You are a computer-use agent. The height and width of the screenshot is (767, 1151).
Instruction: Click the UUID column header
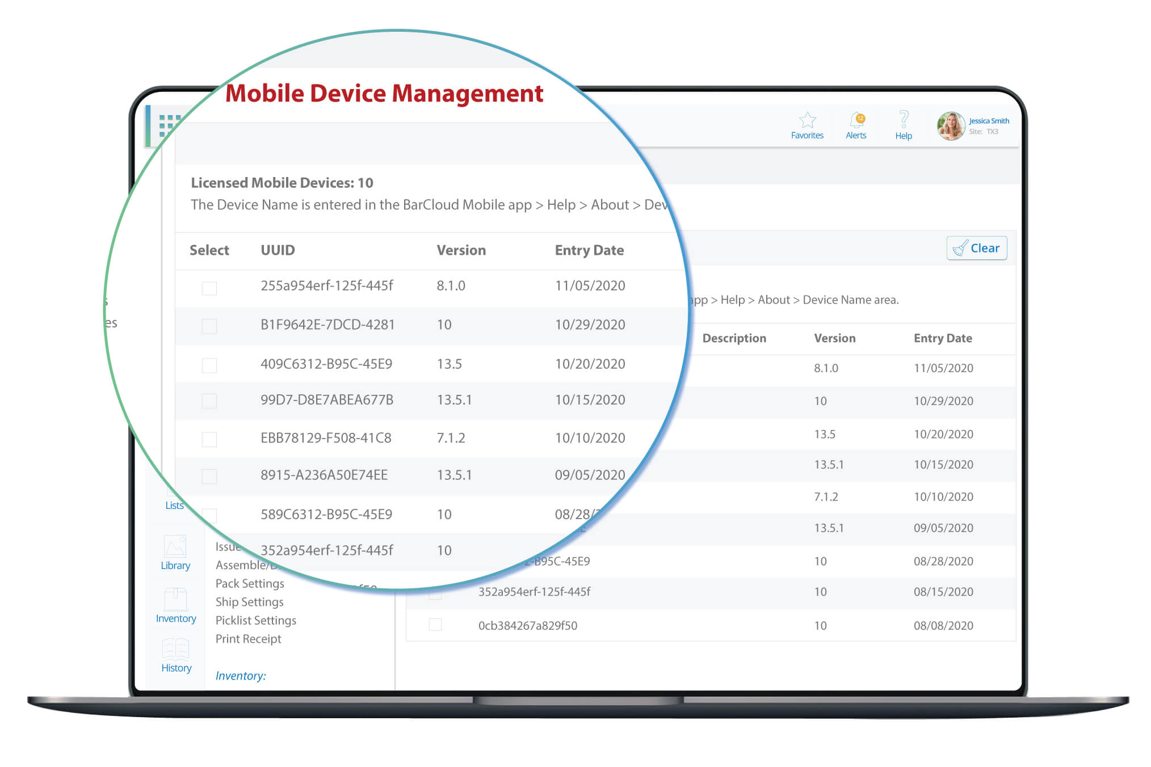click(278, 250)
